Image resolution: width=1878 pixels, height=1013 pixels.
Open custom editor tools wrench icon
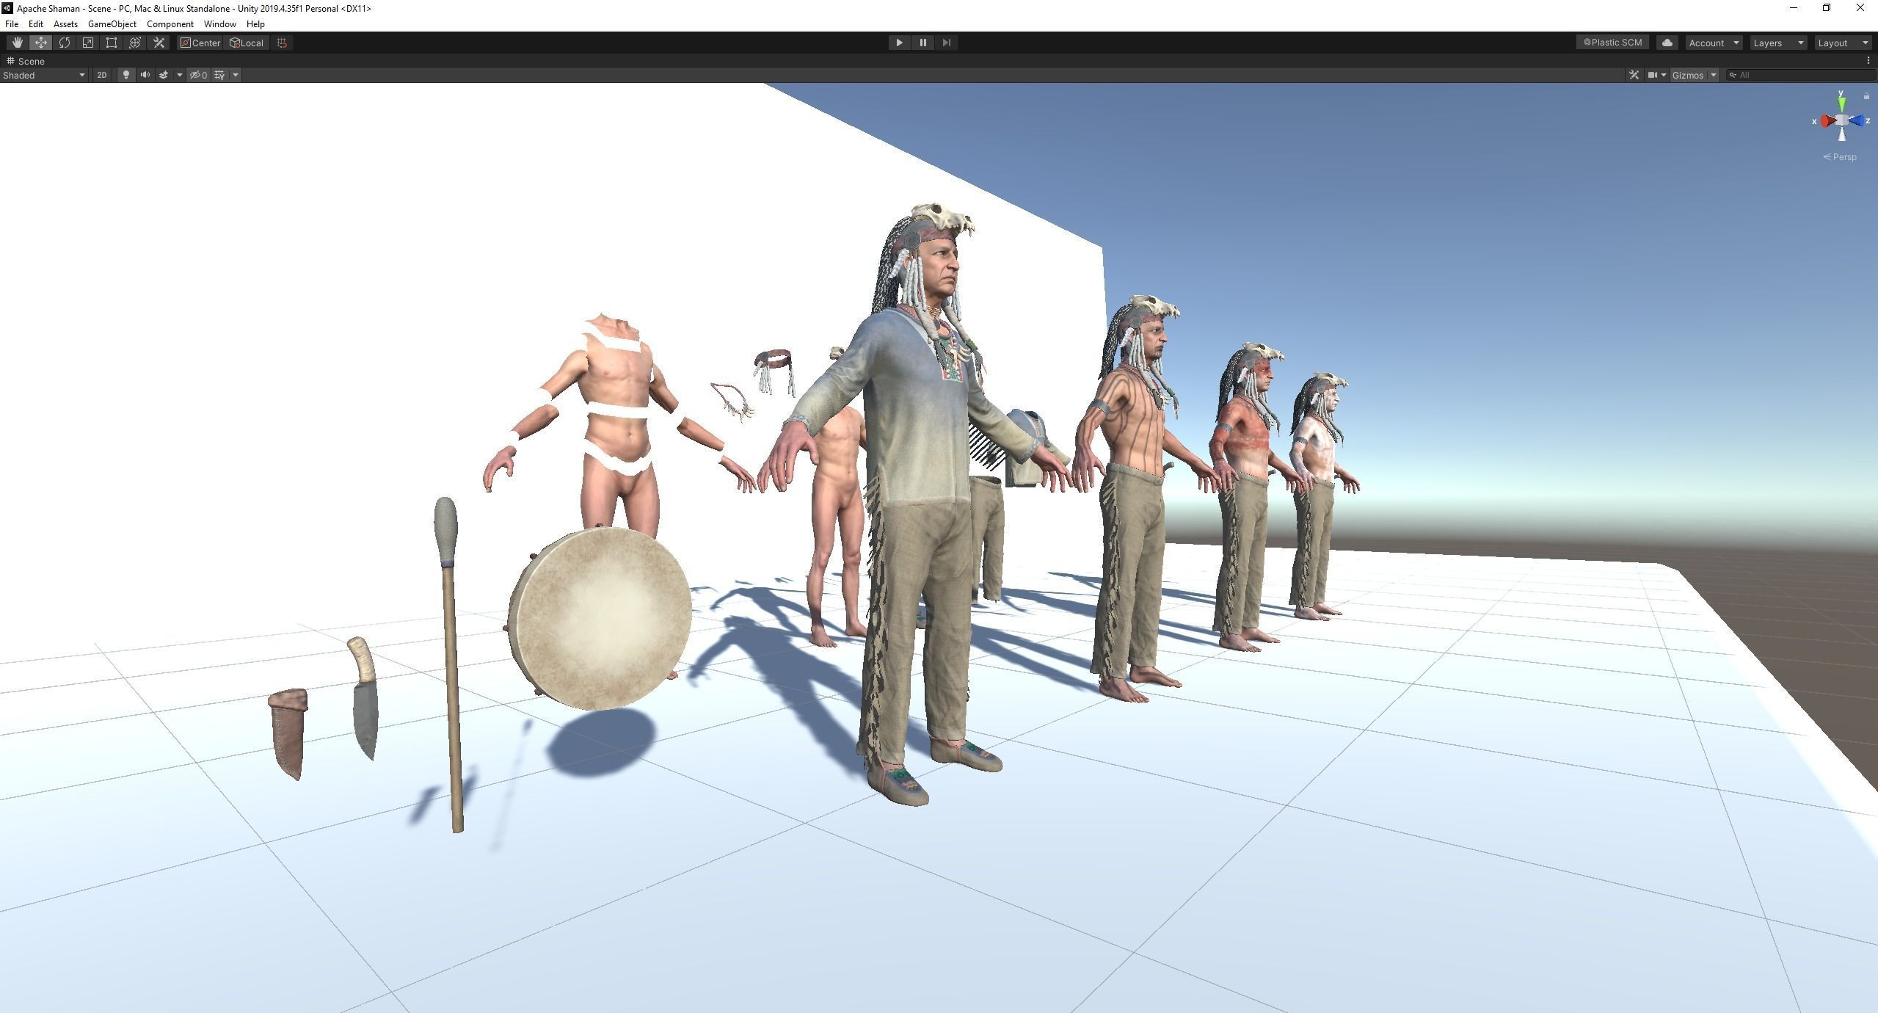159,43
